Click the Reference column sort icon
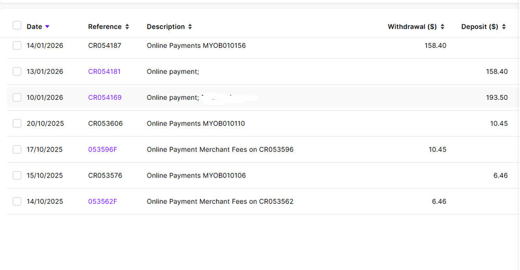This screenshot has width=520, height=270. tap(127, 27)
